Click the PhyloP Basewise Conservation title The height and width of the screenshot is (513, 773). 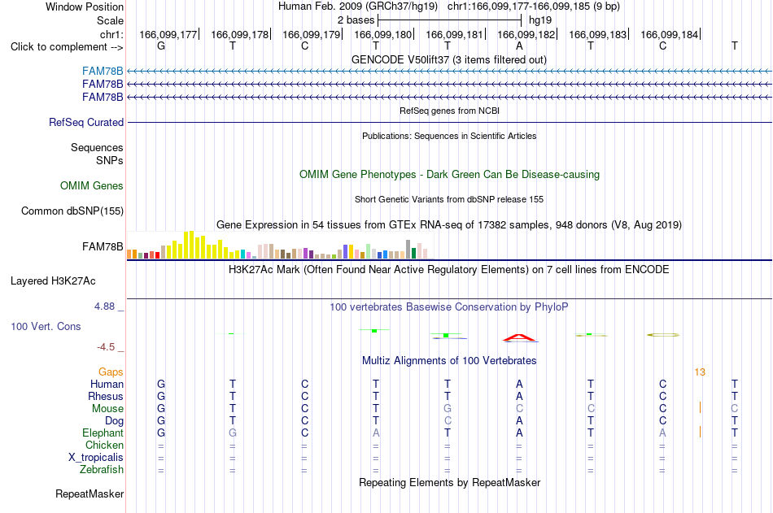[449, 307]
